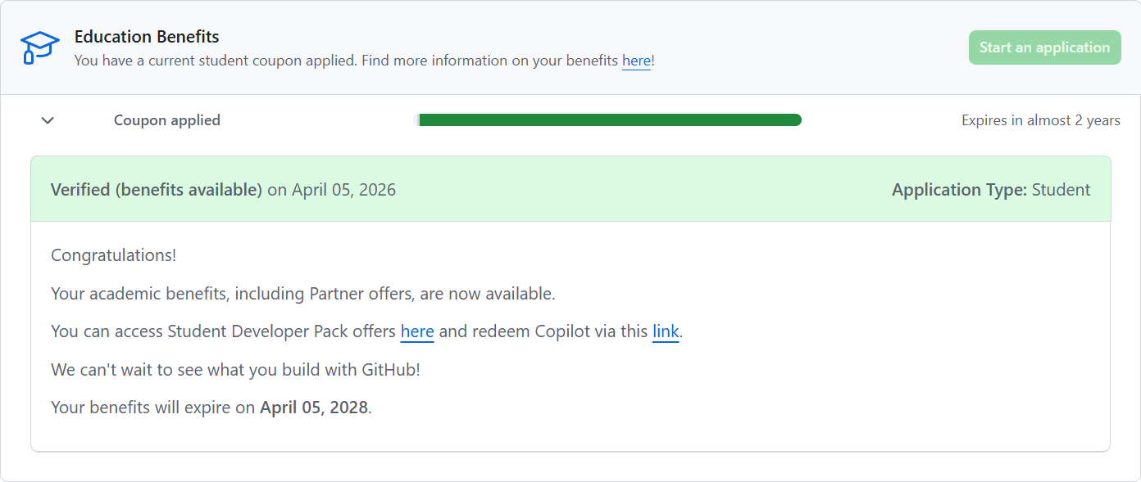Screen dimensions: 1141x482
Task: Open the benefits information 'here' link
Action: point(636,61)
